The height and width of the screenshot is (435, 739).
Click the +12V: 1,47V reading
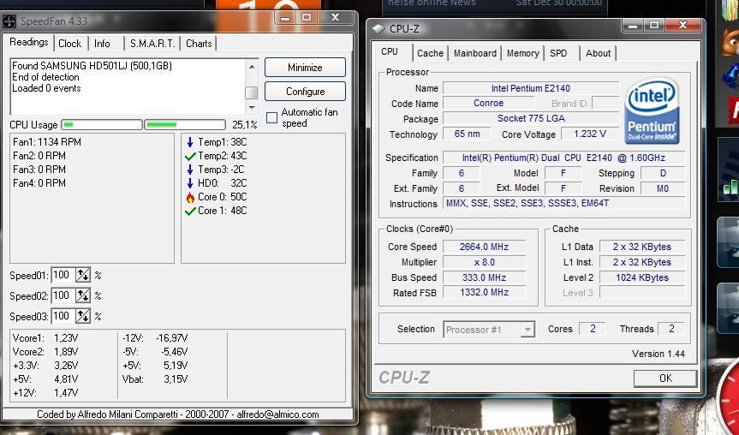coord(45,392)
